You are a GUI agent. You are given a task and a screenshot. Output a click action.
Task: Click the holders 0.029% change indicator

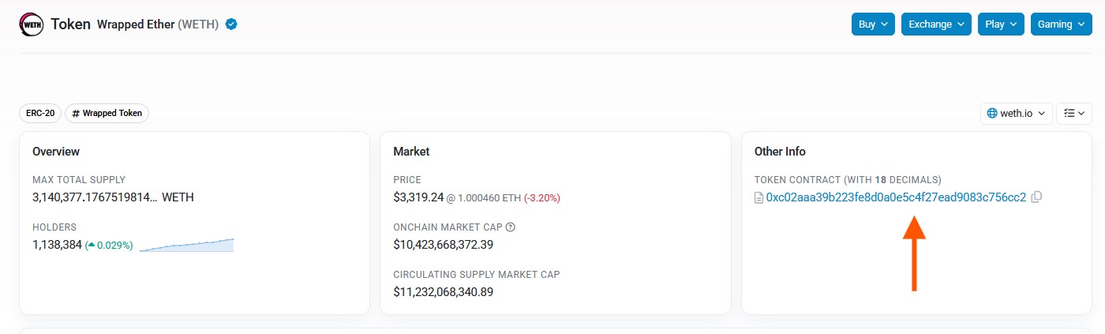(x=109, y=245)
